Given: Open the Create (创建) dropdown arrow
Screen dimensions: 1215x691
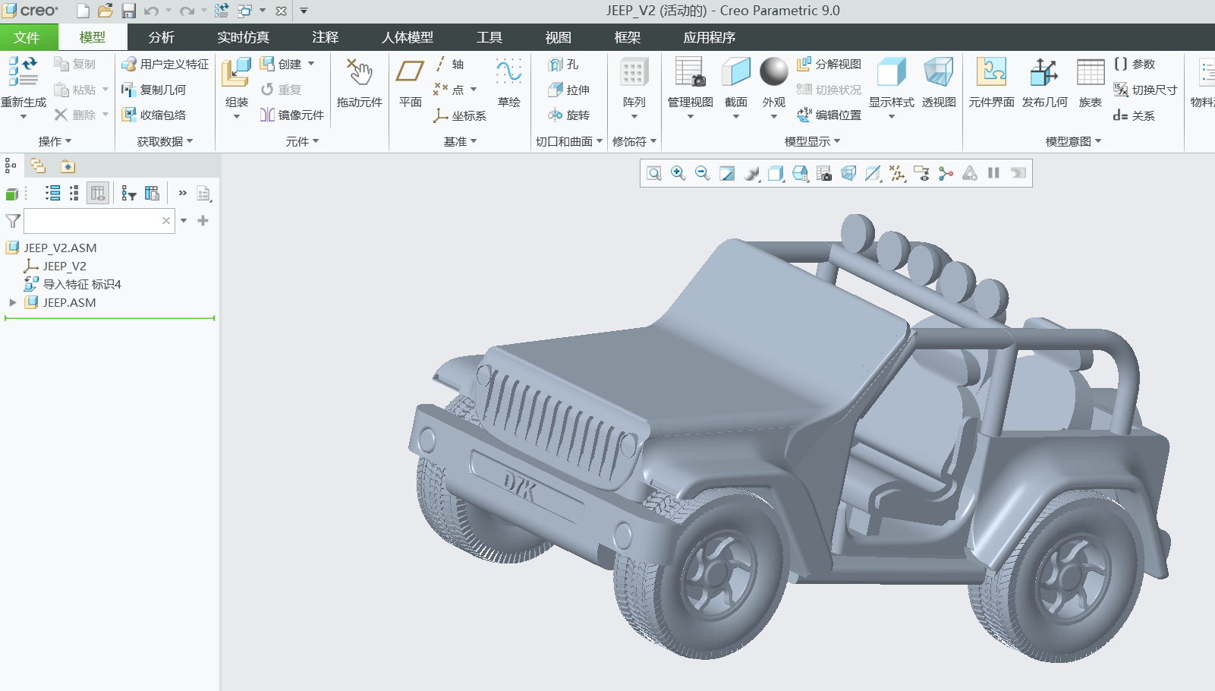Looking at the screenshot, I should coord(311,64).
